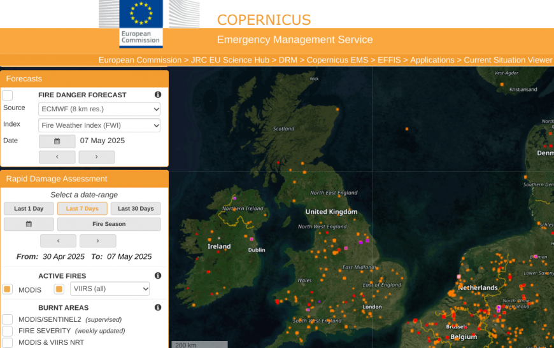Screen dimensions: 554x348
Task: Click Wales map label
Action: (304, 280)
